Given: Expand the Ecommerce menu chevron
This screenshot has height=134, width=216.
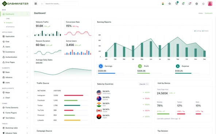Looking at the screenshot, I should coord(27,52).
